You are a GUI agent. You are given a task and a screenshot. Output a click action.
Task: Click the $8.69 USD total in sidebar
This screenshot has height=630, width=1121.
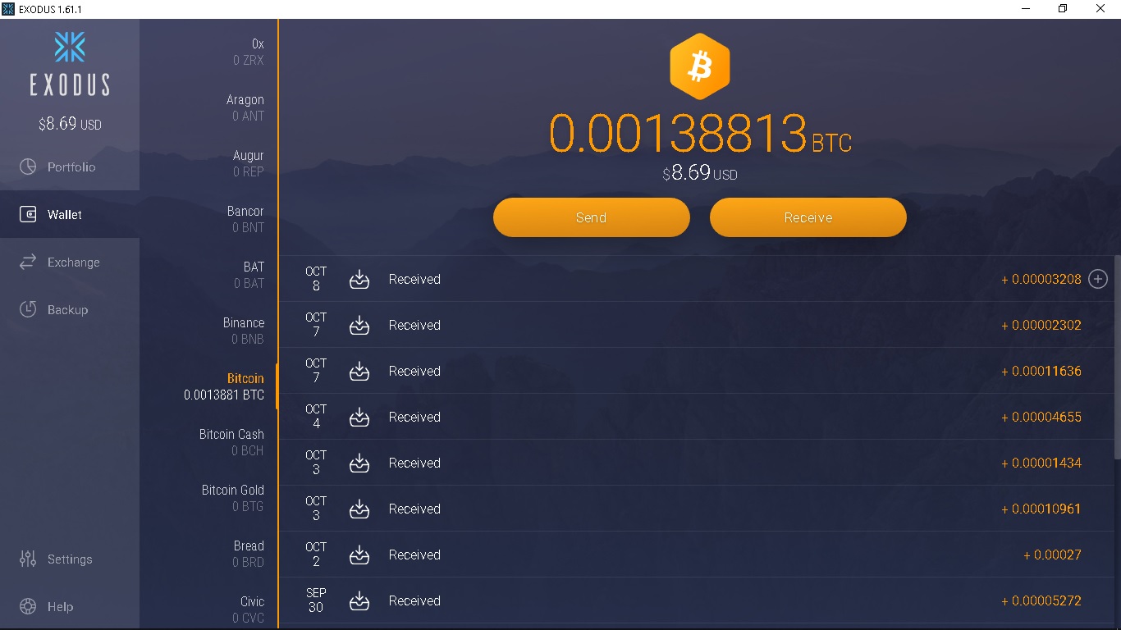coord(70,124)
